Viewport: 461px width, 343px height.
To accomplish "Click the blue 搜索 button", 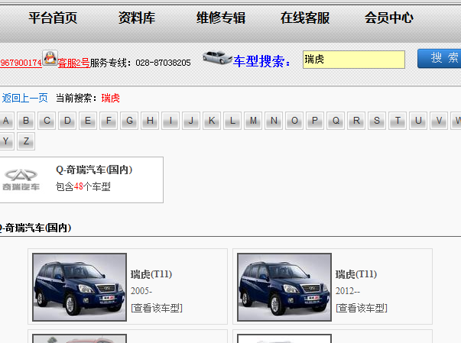I will pos(440,58).
